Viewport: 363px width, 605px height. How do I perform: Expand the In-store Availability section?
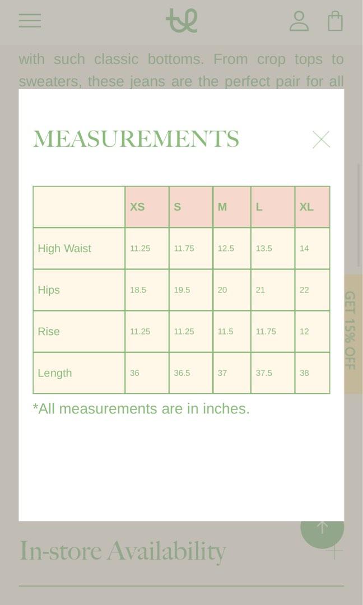pyautogui.click(x=334, y=552)
